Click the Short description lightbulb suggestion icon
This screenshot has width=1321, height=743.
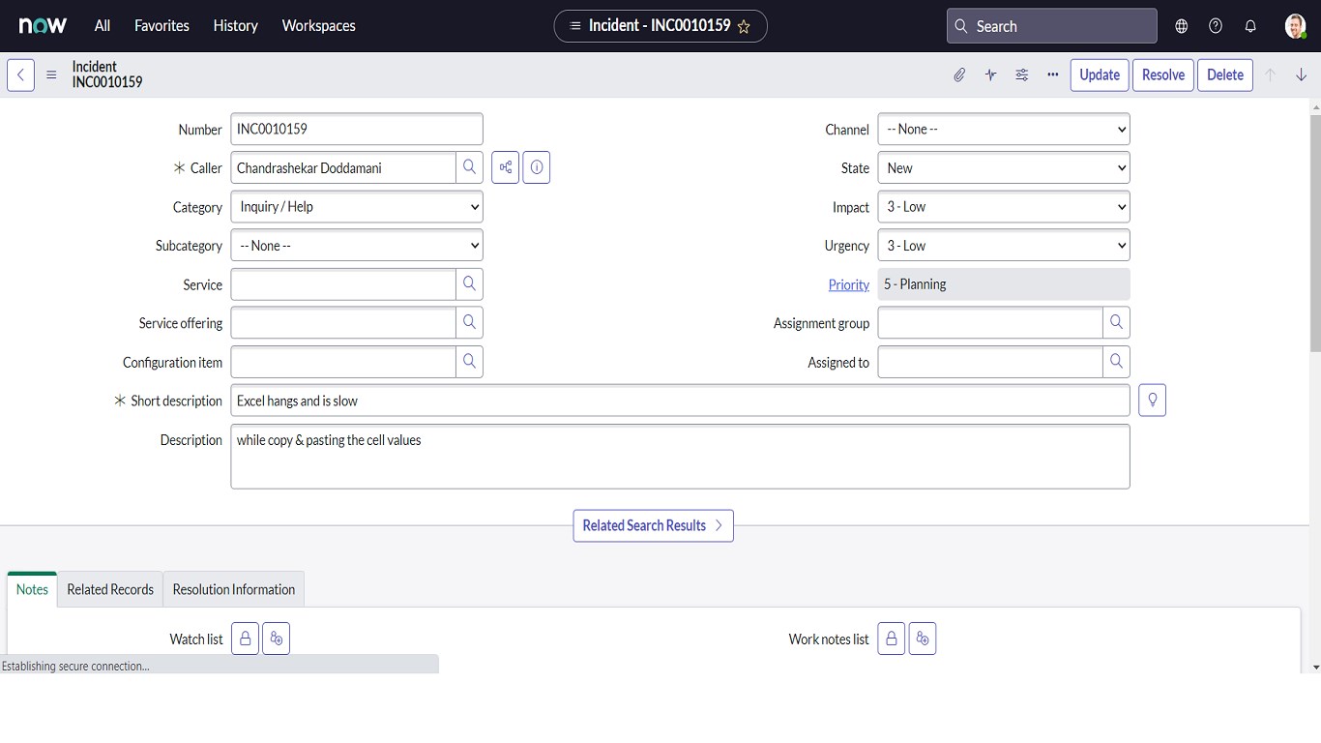tap(1152, 401)
